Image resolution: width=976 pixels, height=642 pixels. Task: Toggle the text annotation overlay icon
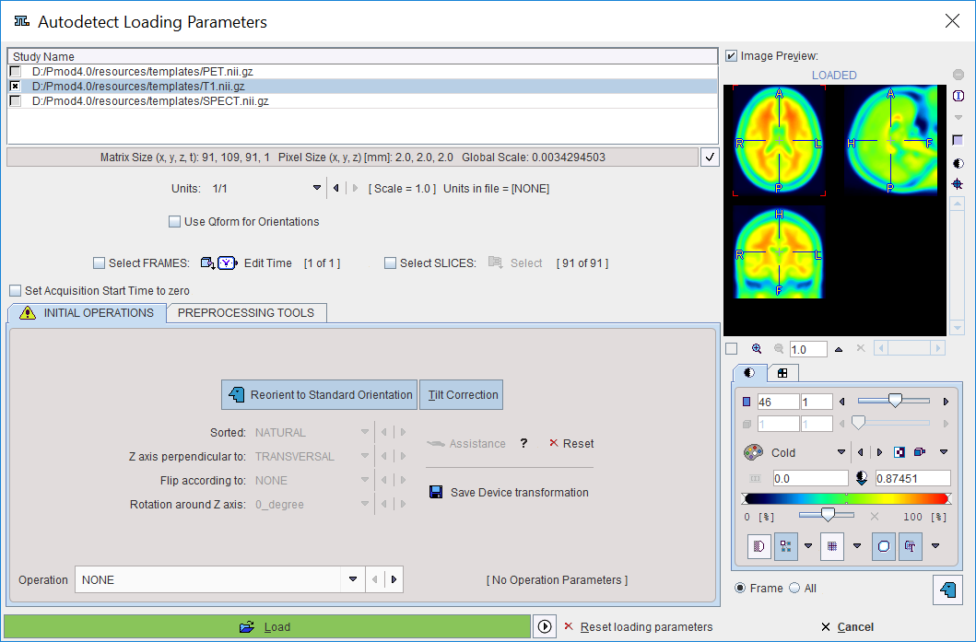click(910, 547)
